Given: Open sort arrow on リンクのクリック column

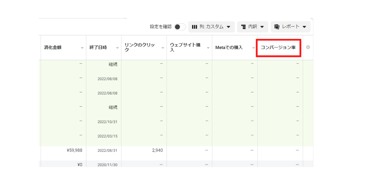Looking at the screenshot, I should 163,48.
